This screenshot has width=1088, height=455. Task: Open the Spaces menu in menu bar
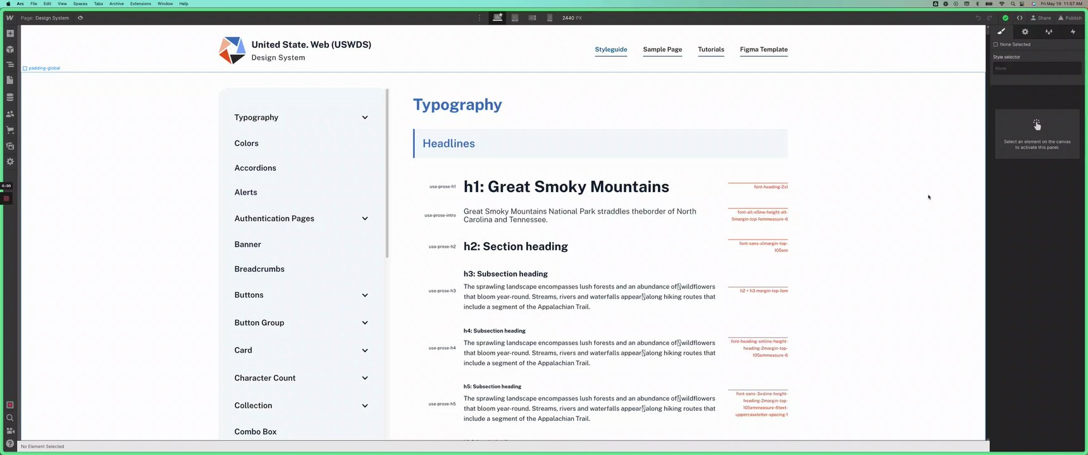(80, 4)
